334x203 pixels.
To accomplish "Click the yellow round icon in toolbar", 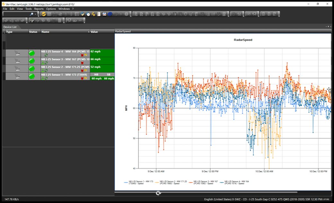I will click(44, 14).
